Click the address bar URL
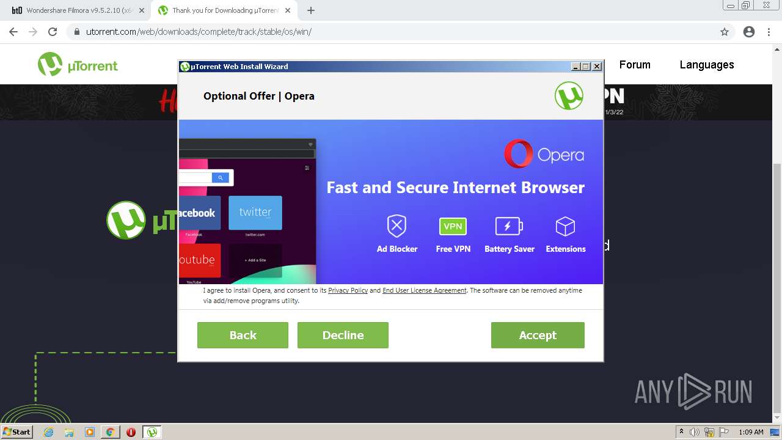This screenshot has height=440, width=782. pos(199,32)
